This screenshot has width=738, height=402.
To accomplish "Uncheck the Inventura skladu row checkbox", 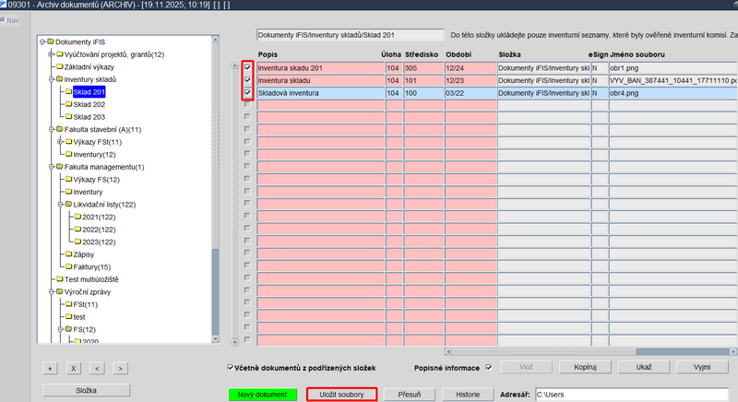I will click(247, 80).
